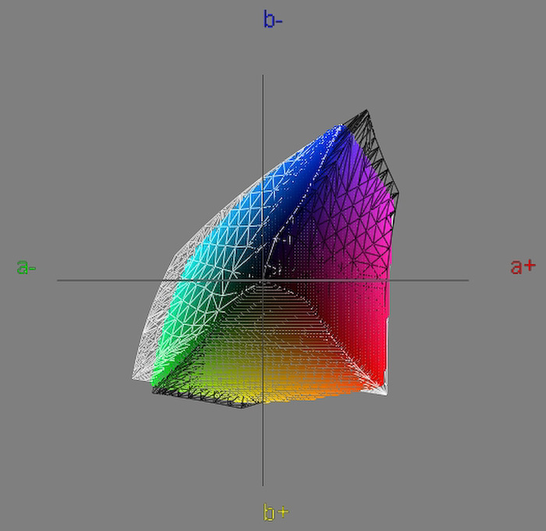Click the right end of horizontal axis
This screenshot has width=546, height=531.
(x=467, y=280)
